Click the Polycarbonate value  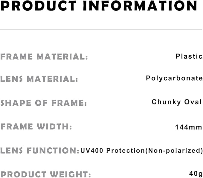click(x=174, y=78)
